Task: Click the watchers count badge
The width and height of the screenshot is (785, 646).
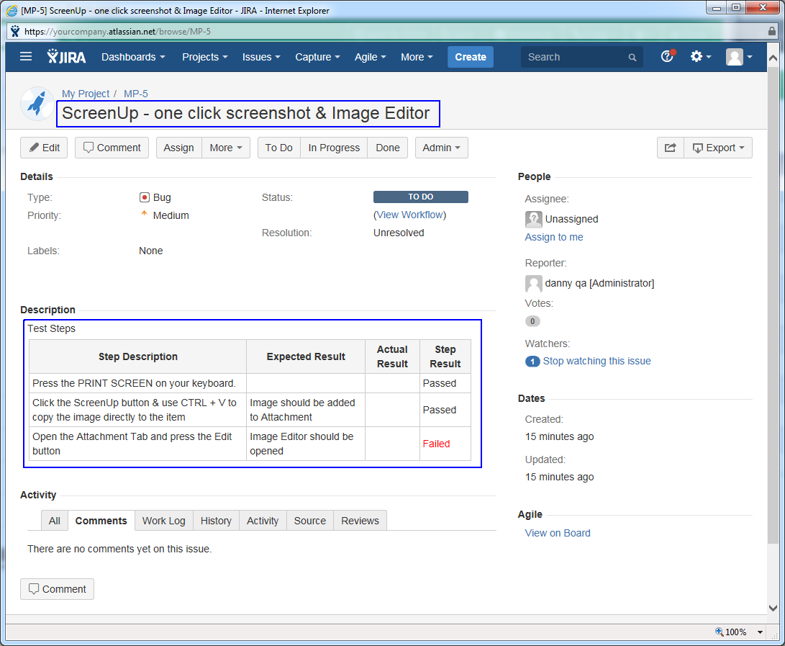Action: click(x=532, y=362)
